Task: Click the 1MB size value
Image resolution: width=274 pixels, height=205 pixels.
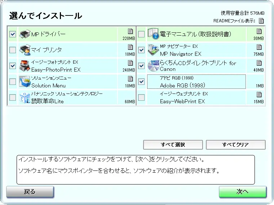Action: click(x=260, y=86)
